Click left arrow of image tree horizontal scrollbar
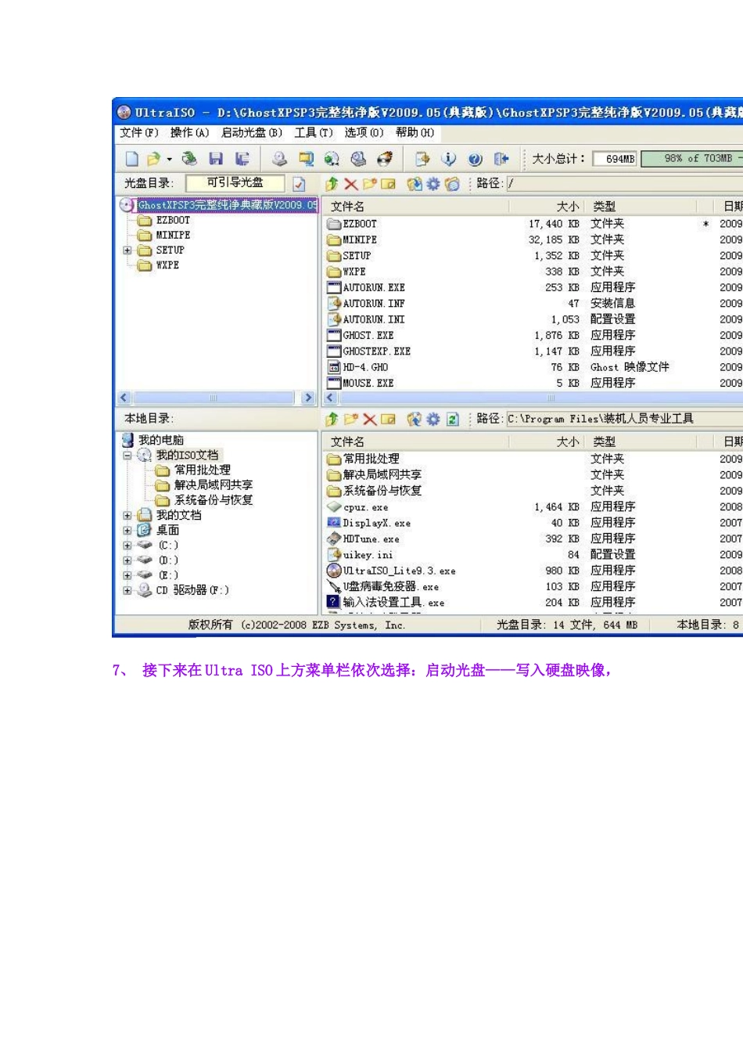 click(x=124, y=398)
